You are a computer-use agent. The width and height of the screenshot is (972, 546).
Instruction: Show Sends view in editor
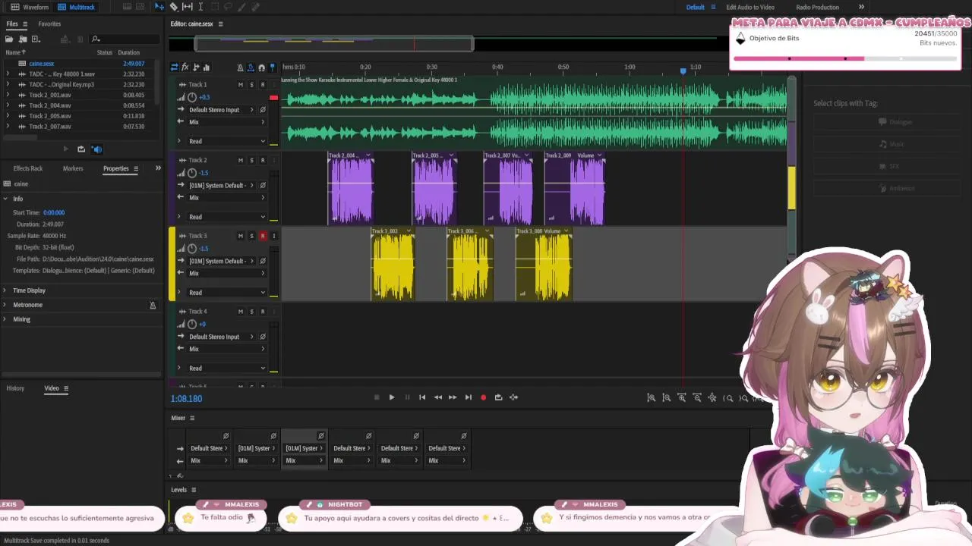click(196, 67)
